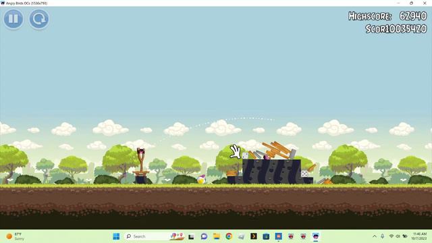Switch to the active Angry Birds OCs taskbar icon
Screen dimensions: 432x243
coord(315,236)
